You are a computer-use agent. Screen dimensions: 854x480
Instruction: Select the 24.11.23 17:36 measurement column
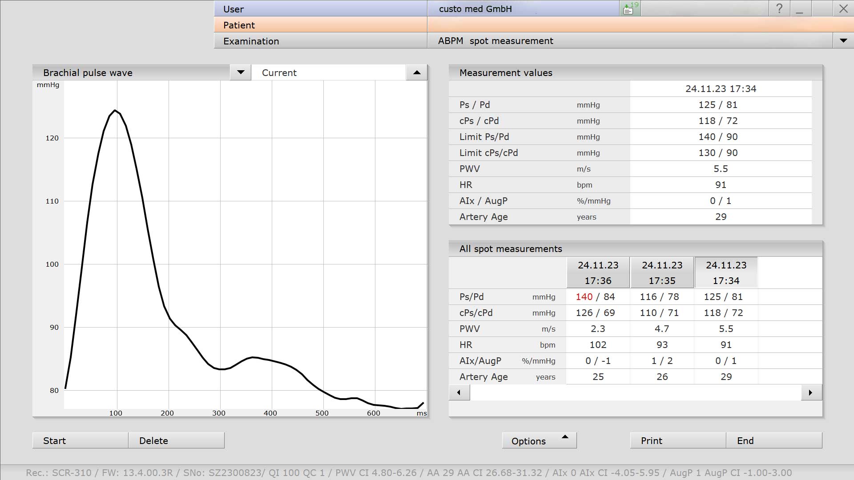[x=598, y=272]
